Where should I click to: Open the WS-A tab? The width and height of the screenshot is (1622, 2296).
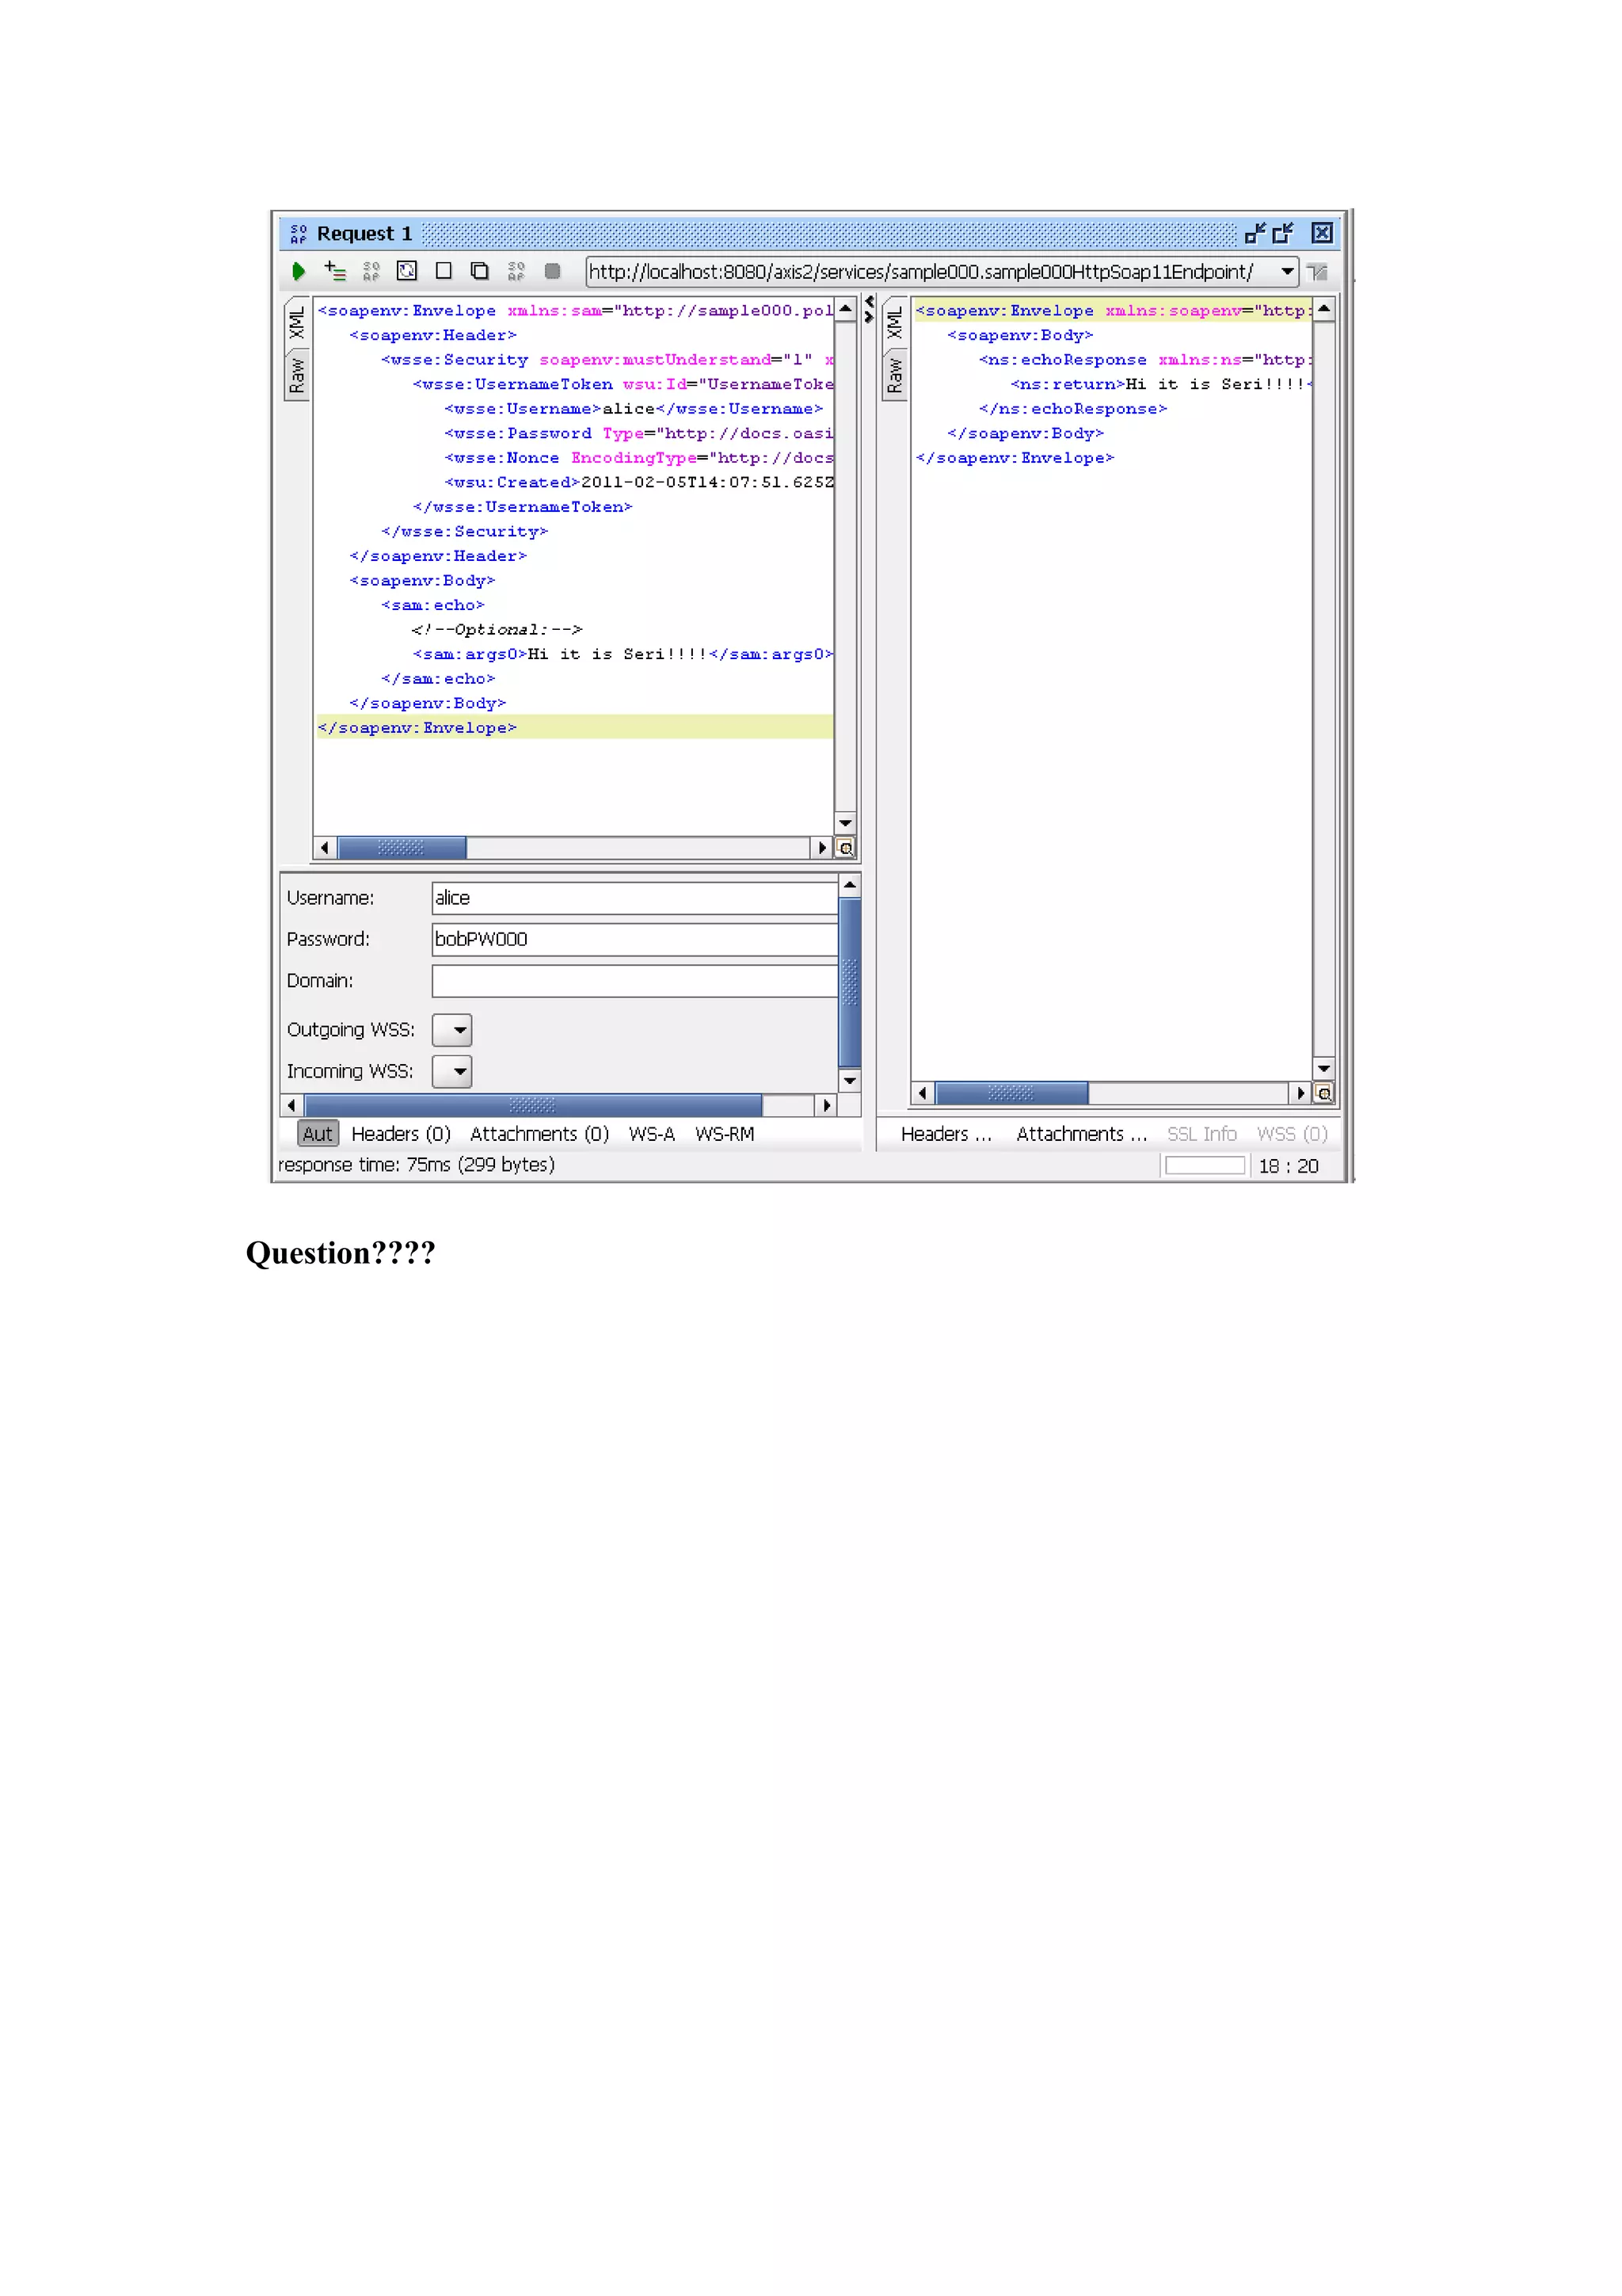(x=652, y=1133)
